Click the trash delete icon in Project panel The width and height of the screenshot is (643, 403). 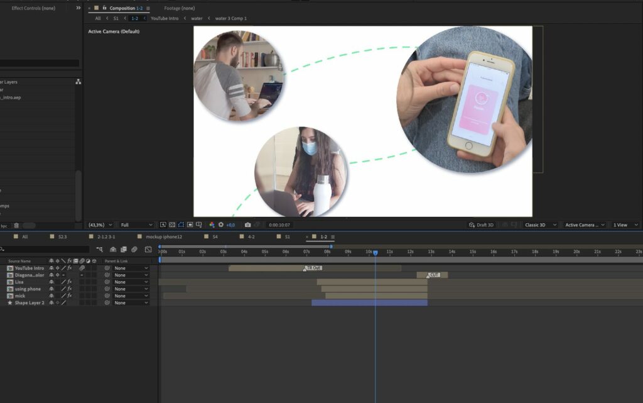pos(16,226)
